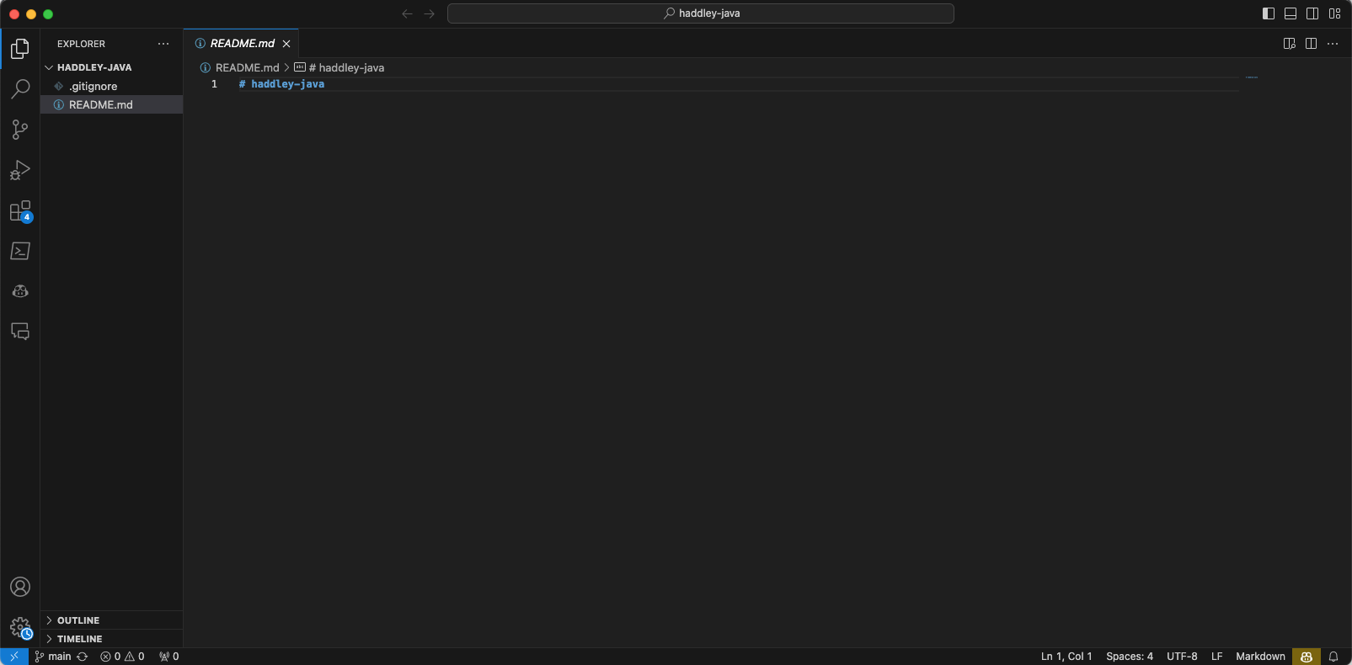The image size is (1352, 665).
Task: Open remote window indicator in status bar
Action: (14, 657)
